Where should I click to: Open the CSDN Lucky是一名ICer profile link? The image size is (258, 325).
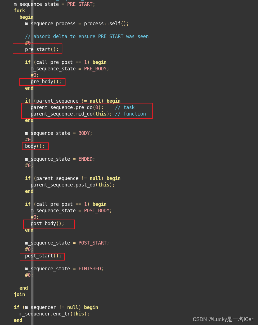[222, 319]
